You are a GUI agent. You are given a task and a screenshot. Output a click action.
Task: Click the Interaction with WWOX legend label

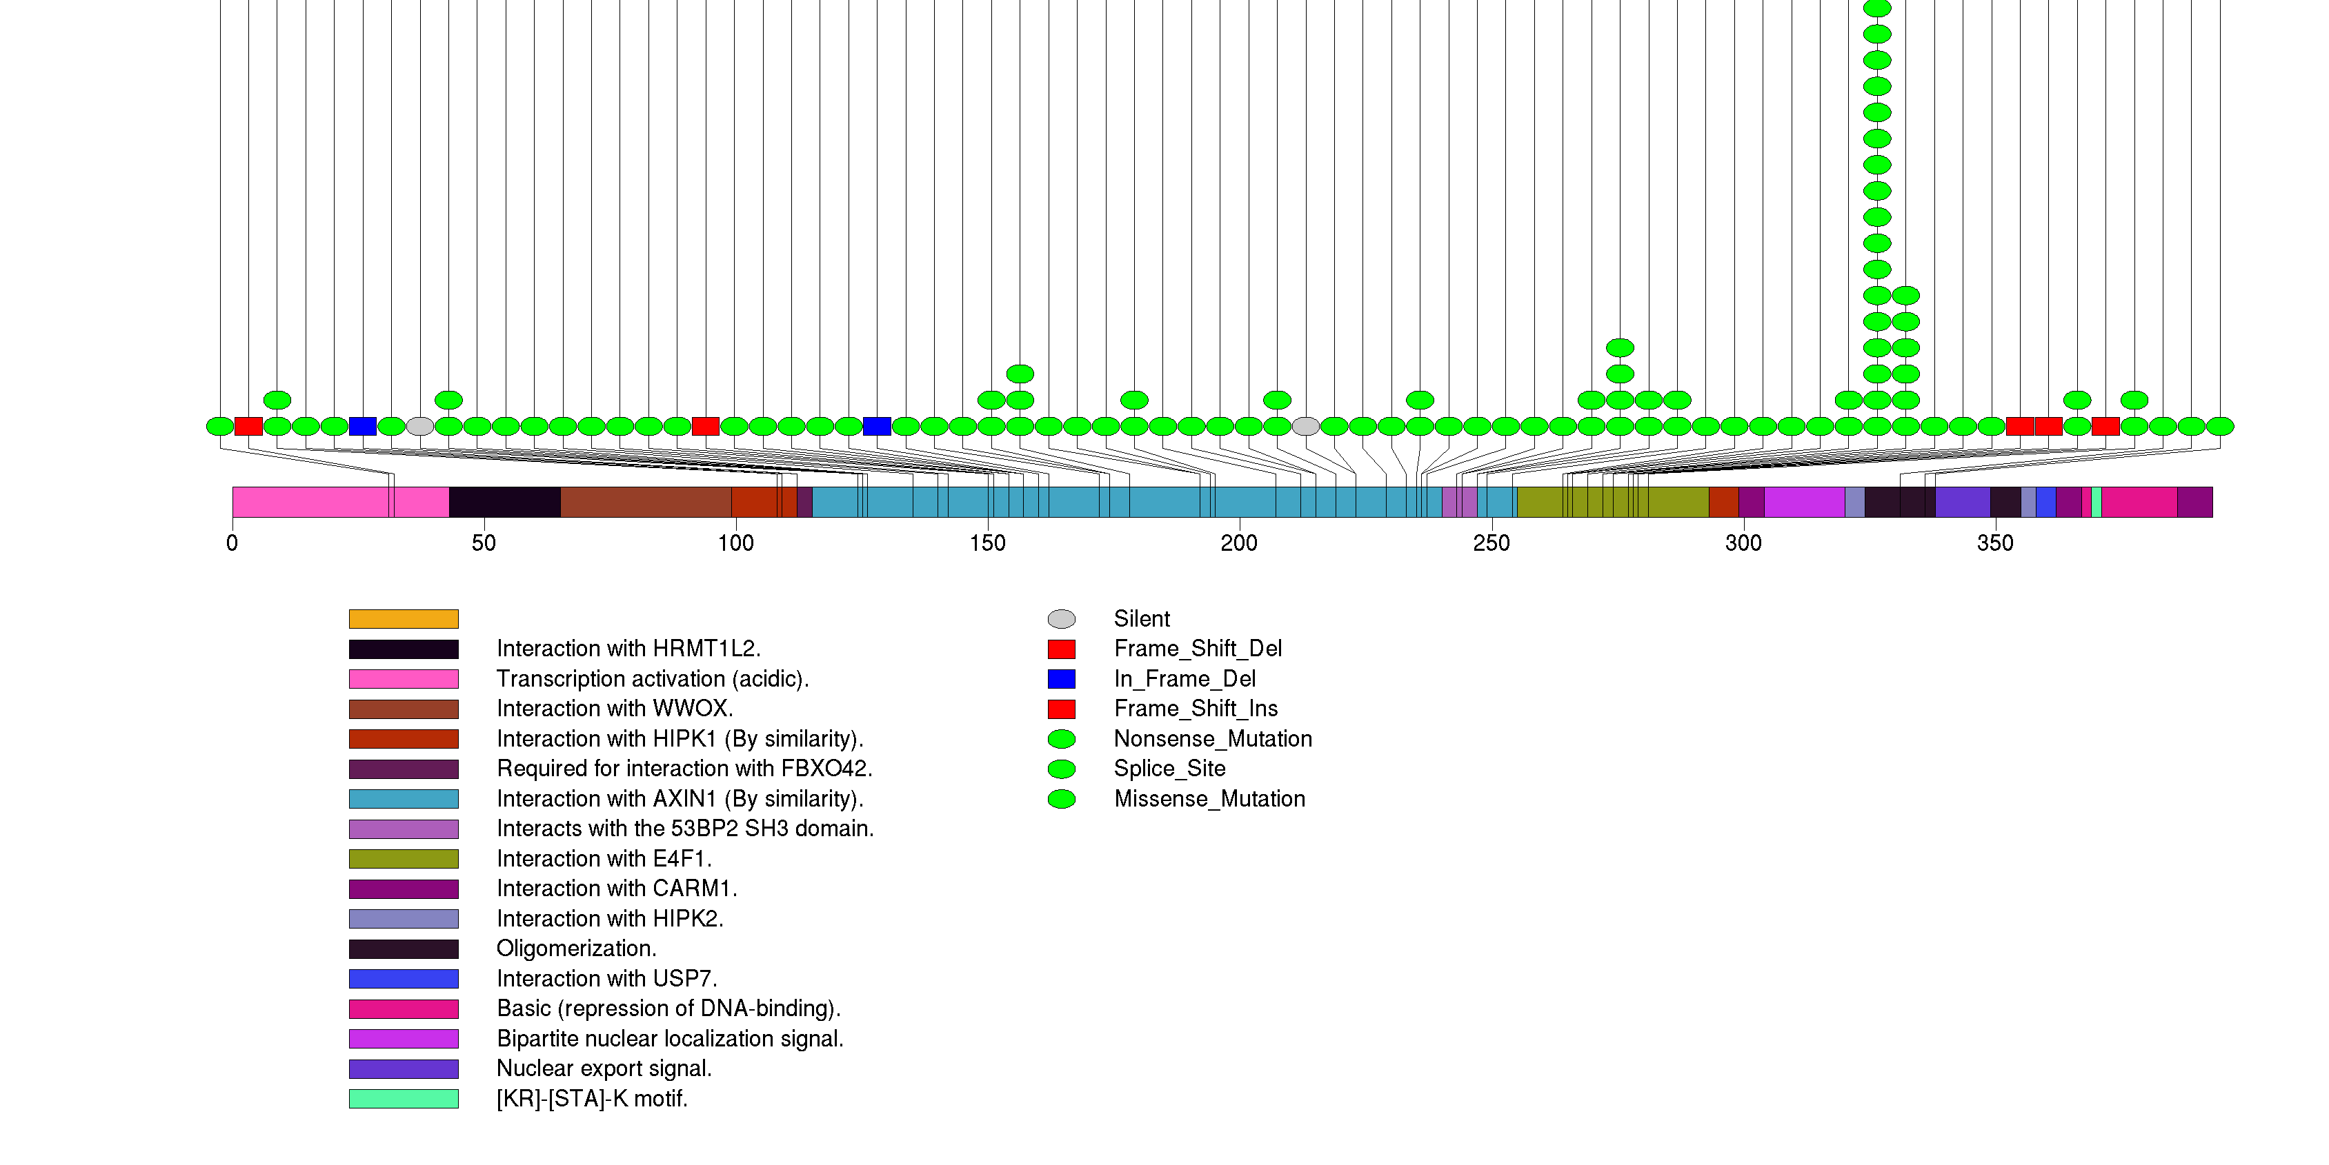(614, 709)
